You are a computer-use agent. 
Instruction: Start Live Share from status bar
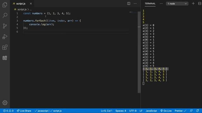coord(24,111)
